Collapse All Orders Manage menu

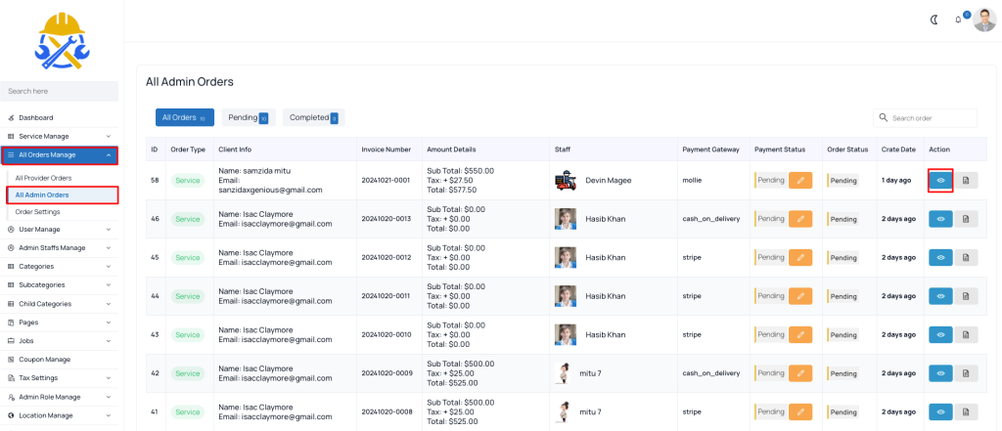[x=59, y=154]
